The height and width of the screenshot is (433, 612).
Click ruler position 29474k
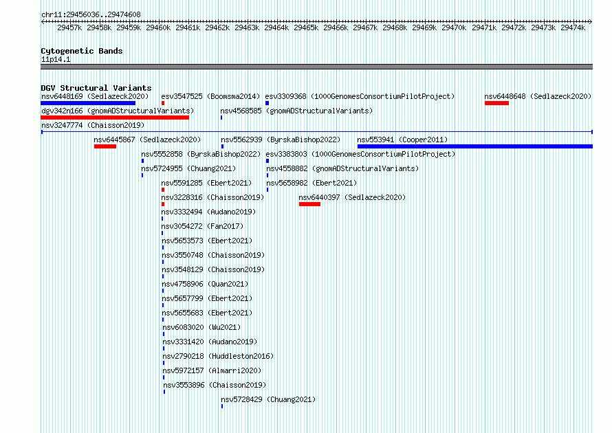click(573, 27)
